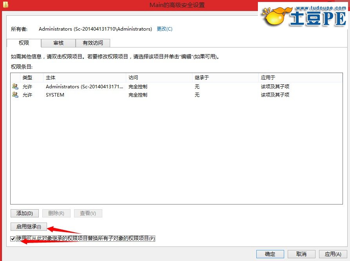
Task: Click the 启用继承(I) button
Action: pos(28,226)
